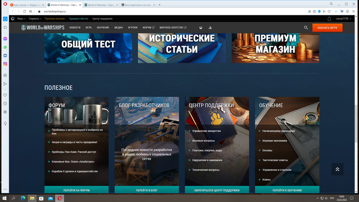
Task: Open the ИГРА menu item
Action: [x=88, y=27]
